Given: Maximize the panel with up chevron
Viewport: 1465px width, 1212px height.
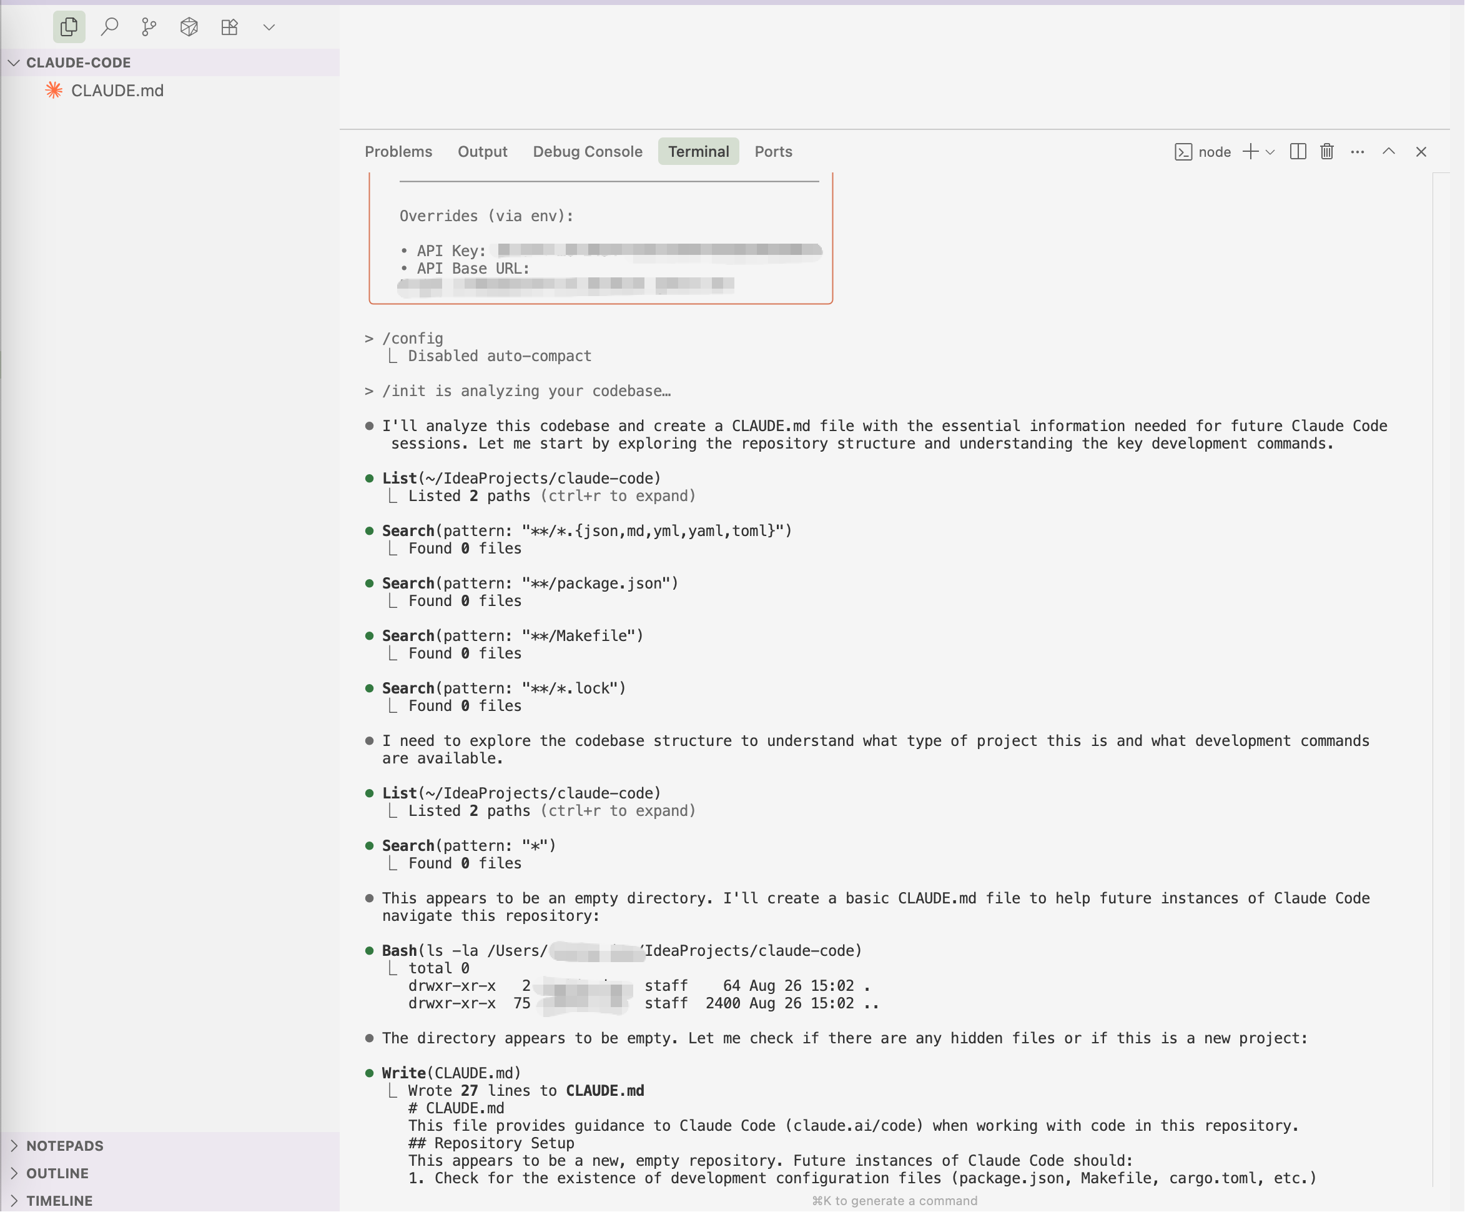Looking at the screenshot, I should 1388,151.
